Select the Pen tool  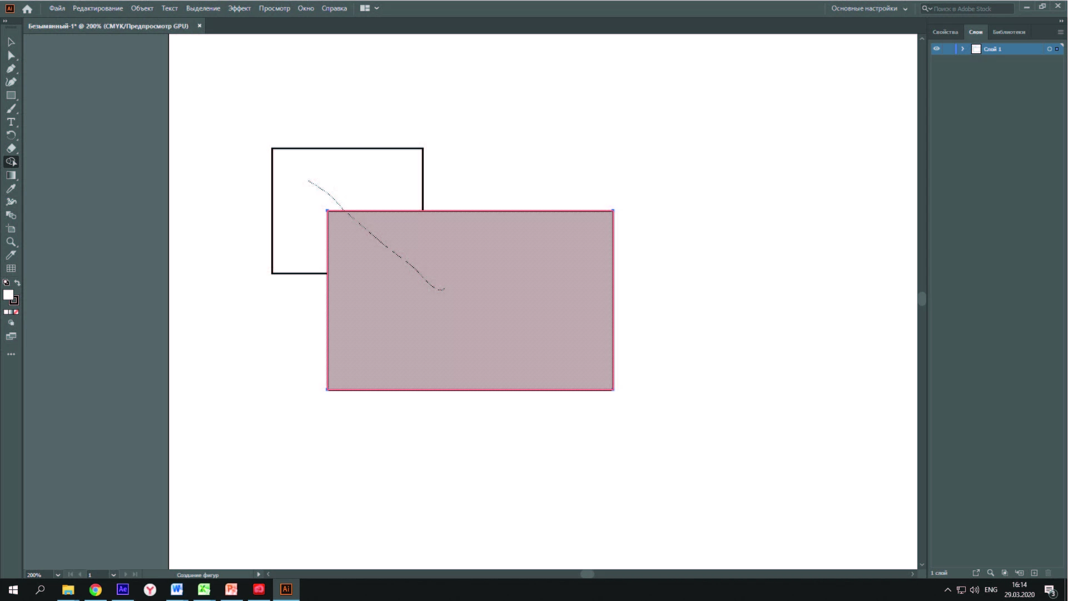click(x=11, y=68)
